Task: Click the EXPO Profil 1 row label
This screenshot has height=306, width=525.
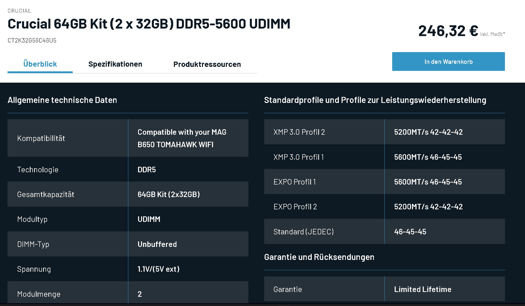Action: coord(294,182)
